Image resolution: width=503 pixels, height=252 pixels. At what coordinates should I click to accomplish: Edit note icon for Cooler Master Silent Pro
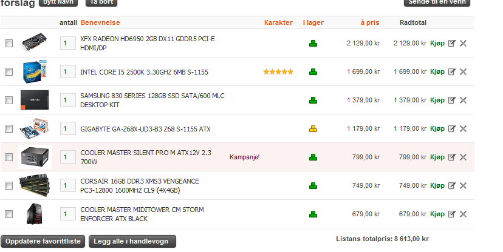(452, 157)
